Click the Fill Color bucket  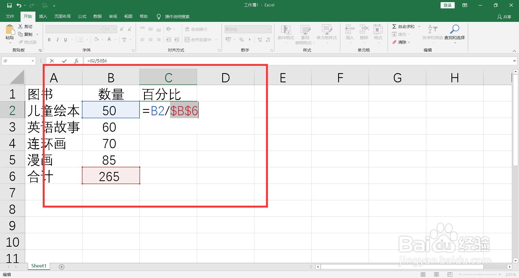click(x=96, y=39)
